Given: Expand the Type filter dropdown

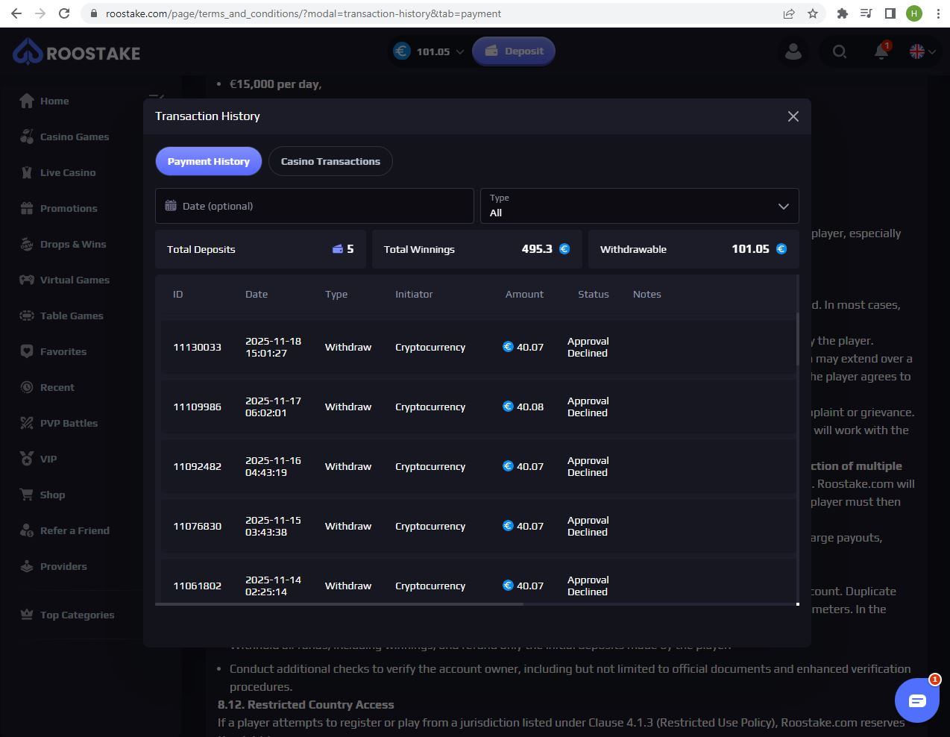Looking at the screenshot, I should 639,206.
